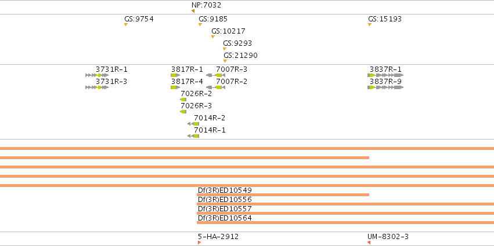Open the 3837R-9 label

coord(385,82)
